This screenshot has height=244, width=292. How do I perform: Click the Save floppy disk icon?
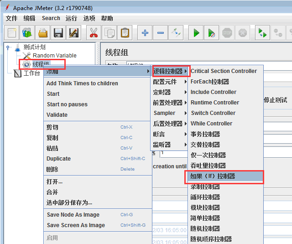tap(58, 33)
